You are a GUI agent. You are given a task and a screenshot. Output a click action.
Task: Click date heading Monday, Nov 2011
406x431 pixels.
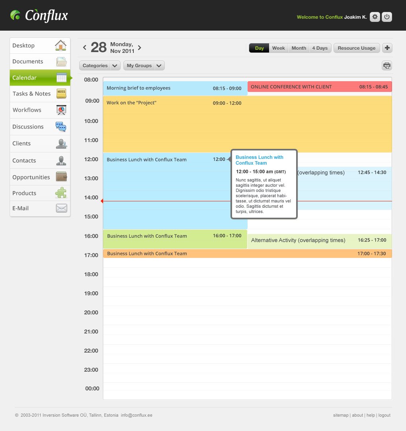[x=122, y=47]
